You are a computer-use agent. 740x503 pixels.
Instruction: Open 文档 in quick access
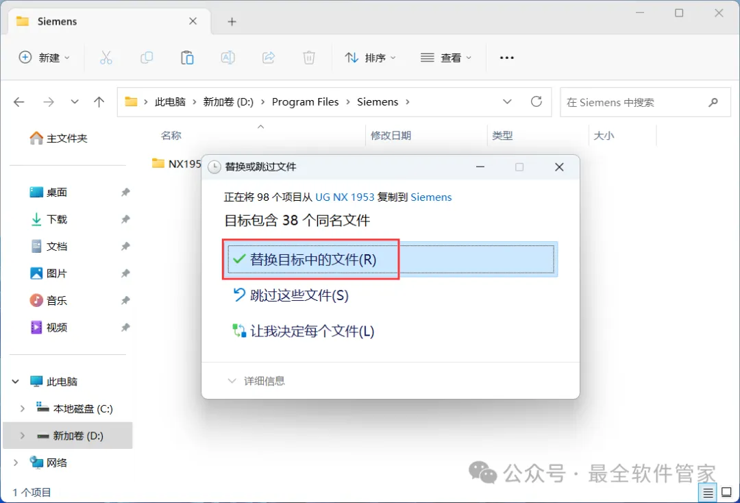coord(49,246)
